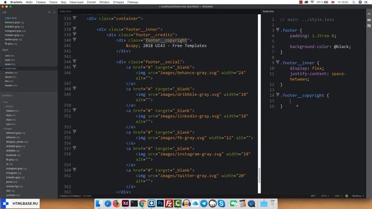
Task: Open Photoshop from the dock
Action: 160,204
